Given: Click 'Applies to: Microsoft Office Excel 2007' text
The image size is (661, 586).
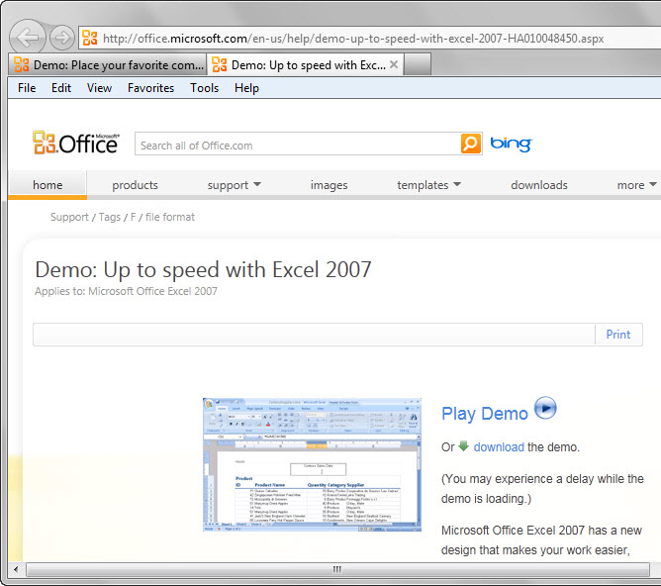Looking at the screenshot, I should (126, 291).
